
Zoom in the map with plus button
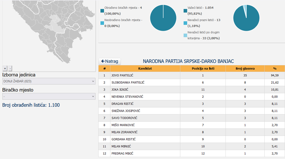click(5, 68)
